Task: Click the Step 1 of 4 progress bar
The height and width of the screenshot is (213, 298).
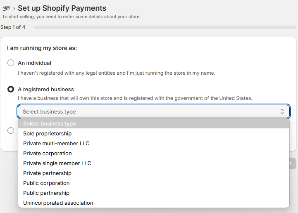Action: [165, 27]
